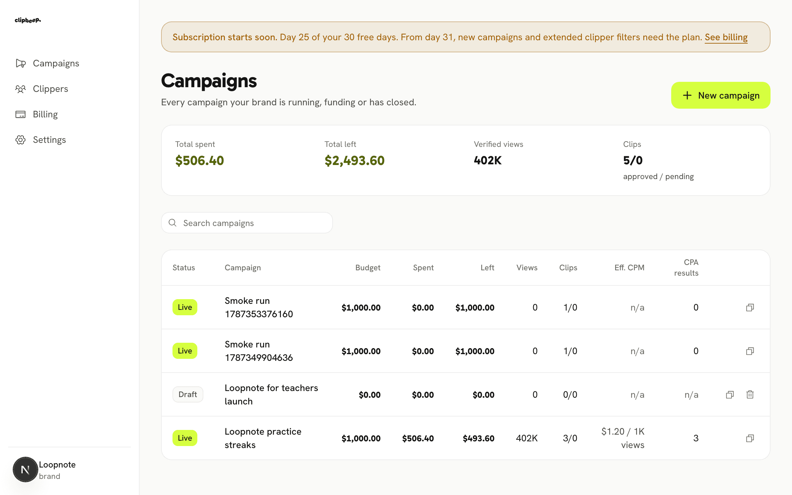792x495 pixels.
Task: Open the Smoke run 1787349904636 campaign
Action: (259, 351)
